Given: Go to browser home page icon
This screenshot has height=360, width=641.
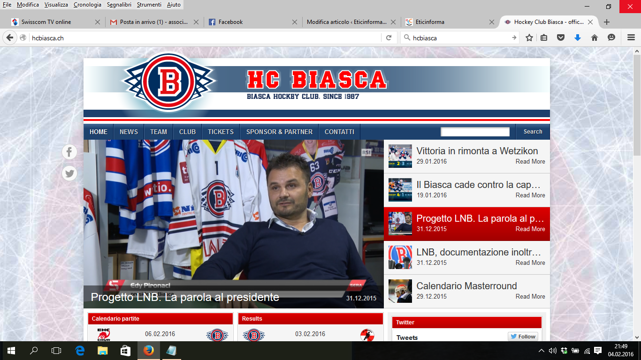Looking at the screenshot, I should click(595, 38).
